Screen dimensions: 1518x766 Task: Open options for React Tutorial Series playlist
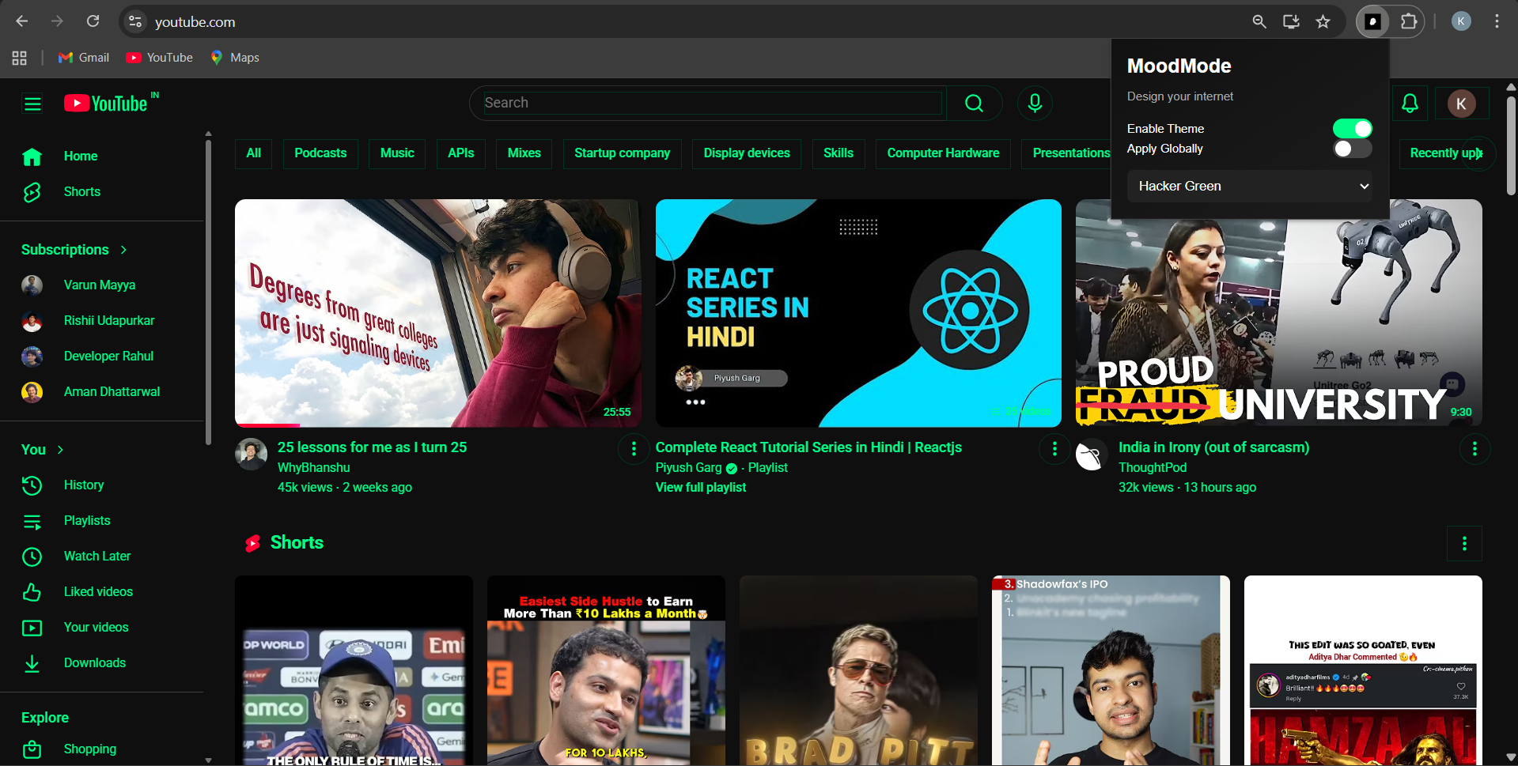[x=1054, y=449]
